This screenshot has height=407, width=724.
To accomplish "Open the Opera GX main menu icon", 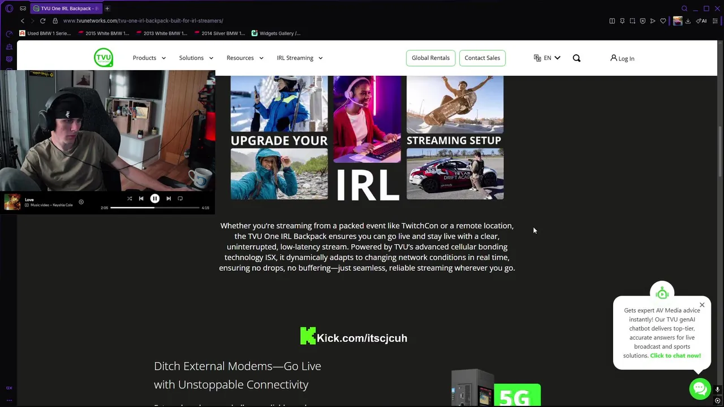I will 9,8.
